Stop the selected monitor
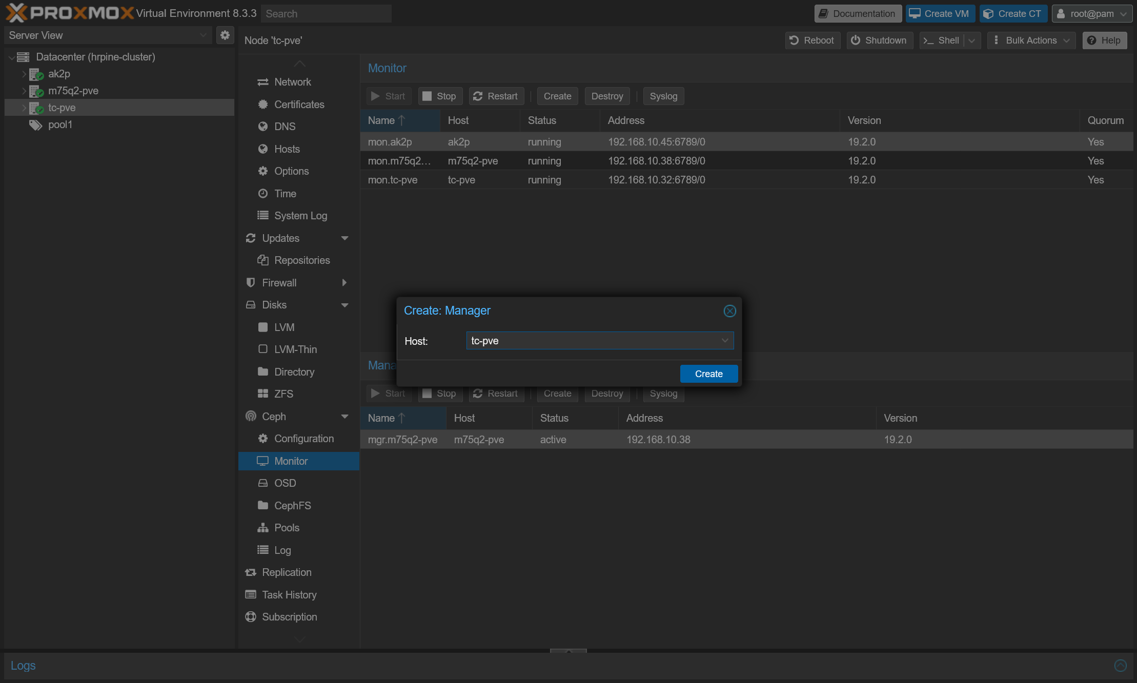Screen dimensions: 1137x683 [x=440, y=96]
